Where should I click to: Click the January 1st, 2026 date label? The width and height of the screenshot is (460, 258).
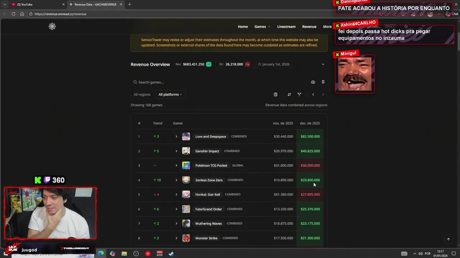[x=276, y=64]
